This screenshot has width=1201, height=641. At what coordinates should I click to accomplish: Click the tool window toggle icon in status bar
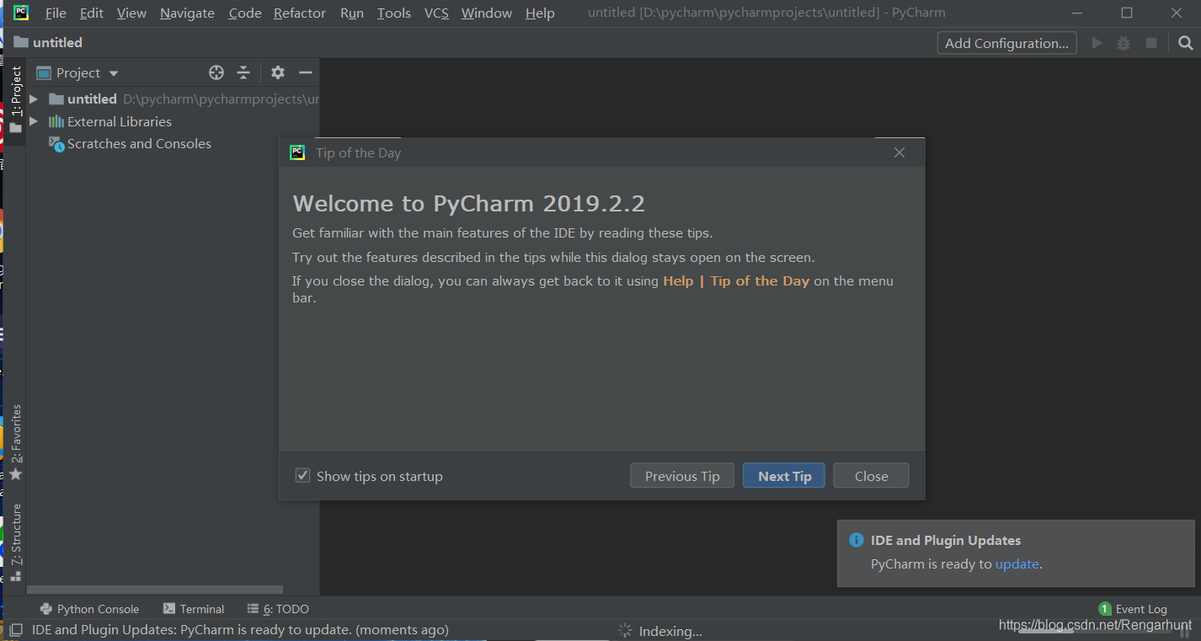coord(15,629)
